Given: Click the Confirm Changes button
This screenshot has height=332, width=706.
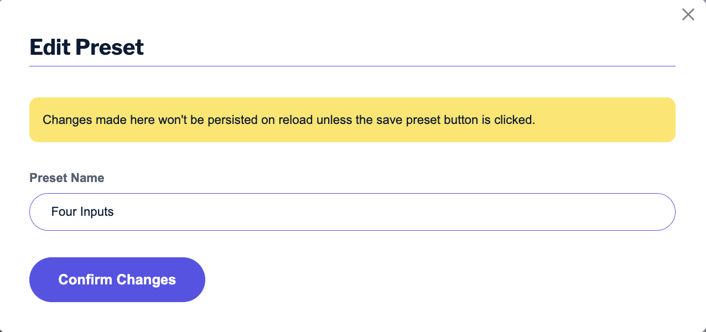Looking at the screenshot, I should [x=117, y=279].
